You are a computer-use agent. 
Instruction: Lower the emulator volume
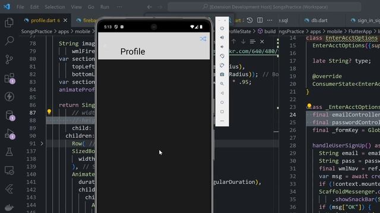click(222, 47)
